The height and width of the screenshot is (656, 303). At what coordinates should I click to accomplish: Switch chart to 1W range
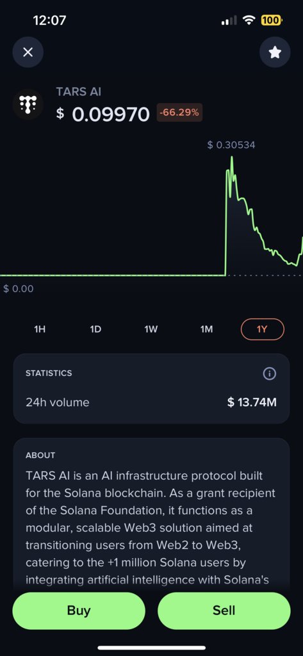pos(151,329)
